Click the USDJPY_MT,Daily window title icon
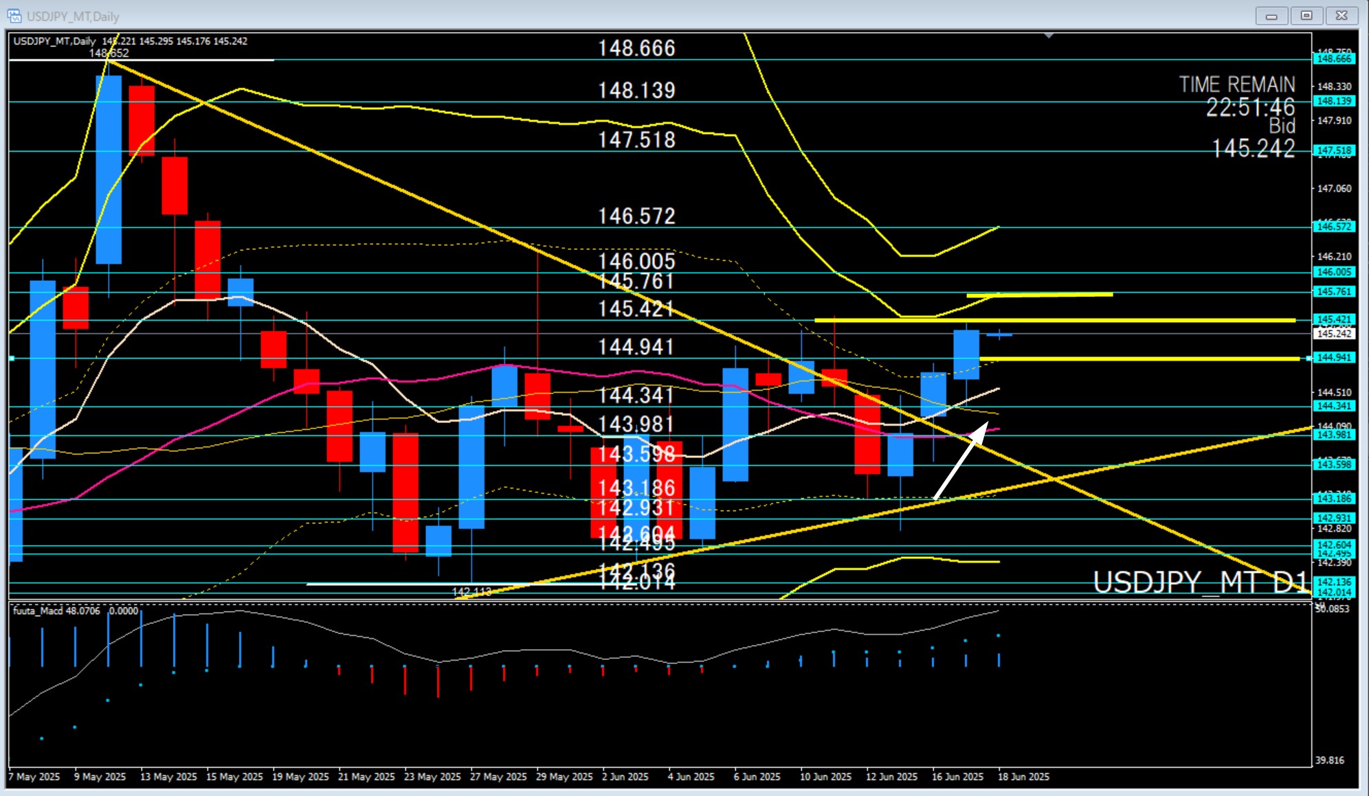Viewport: 1369px width, 796px height. (x=14, y=15)
